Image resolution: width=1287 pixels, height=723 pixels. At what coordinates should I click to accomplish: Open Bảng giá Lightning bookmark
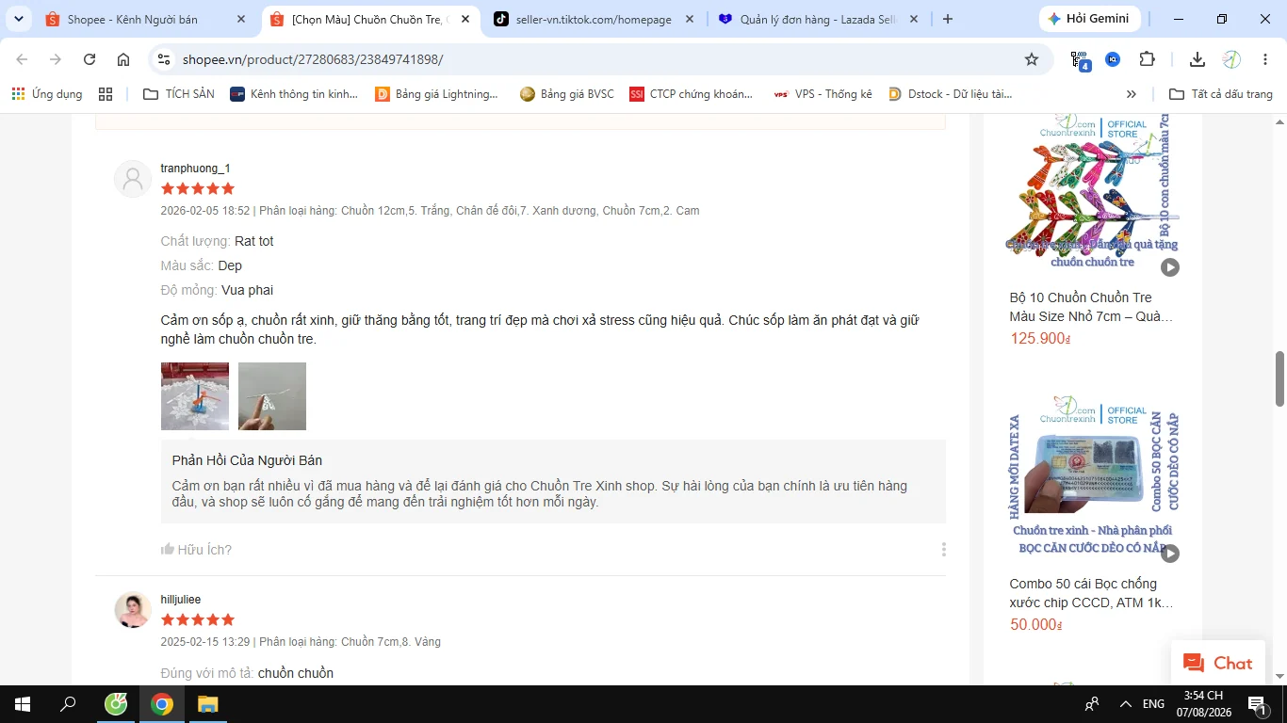437,94
